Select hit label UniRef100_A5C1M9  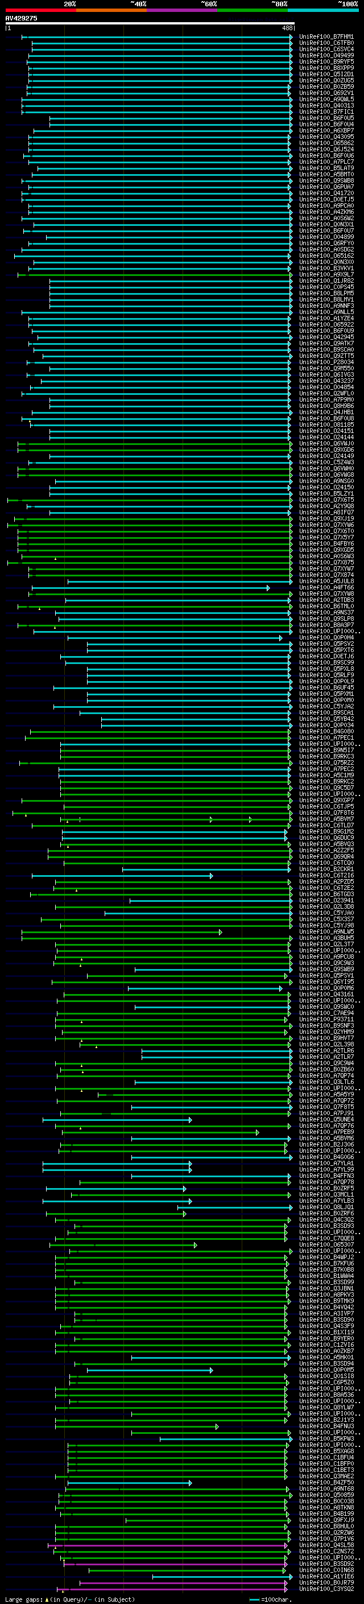pyautogui.click(x=326, y=775)
